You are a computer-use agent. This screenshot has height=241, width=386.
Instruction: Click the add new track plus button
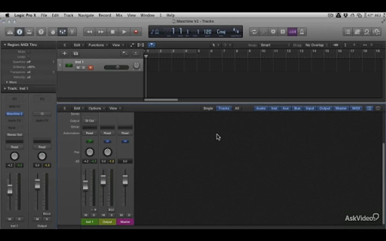click(64, 53)
